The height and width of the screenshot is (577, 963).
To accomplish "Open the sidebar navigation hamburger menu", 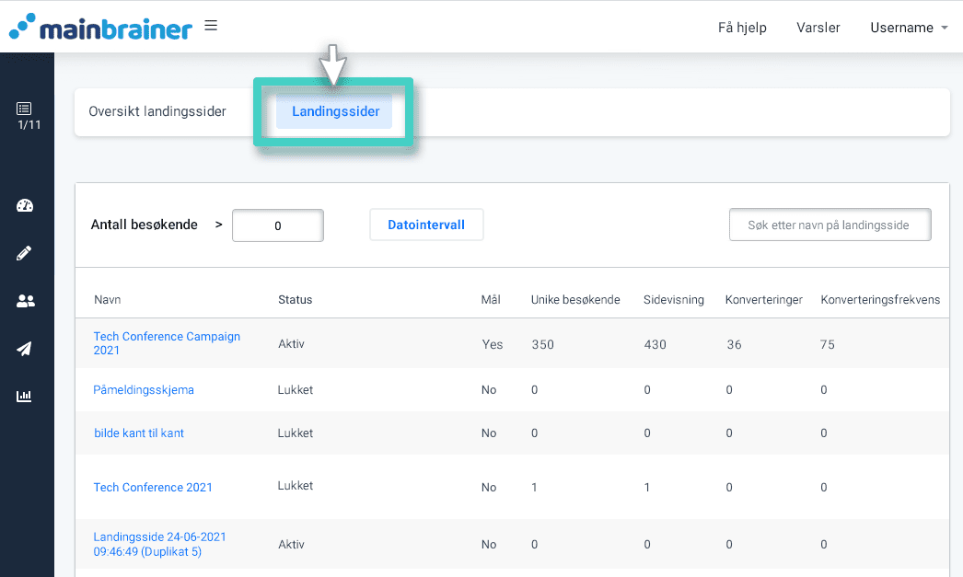I will (211, 26).
